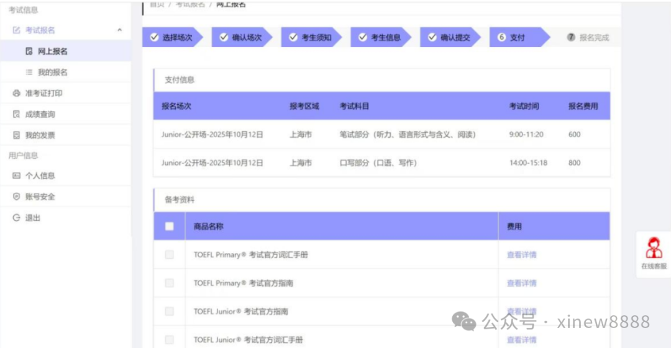The width and height of the screenshot is (671, 348).
Task: Check TOEFL Junior 考试官方指南 checkbox
Action: (169, 311)
